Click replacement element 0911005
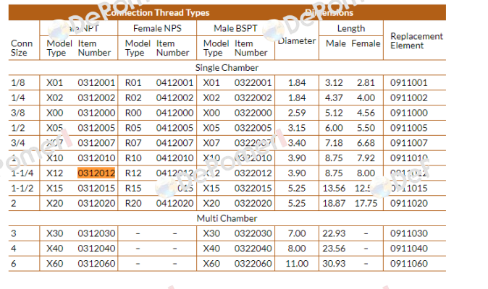 (x=409, y=128)
